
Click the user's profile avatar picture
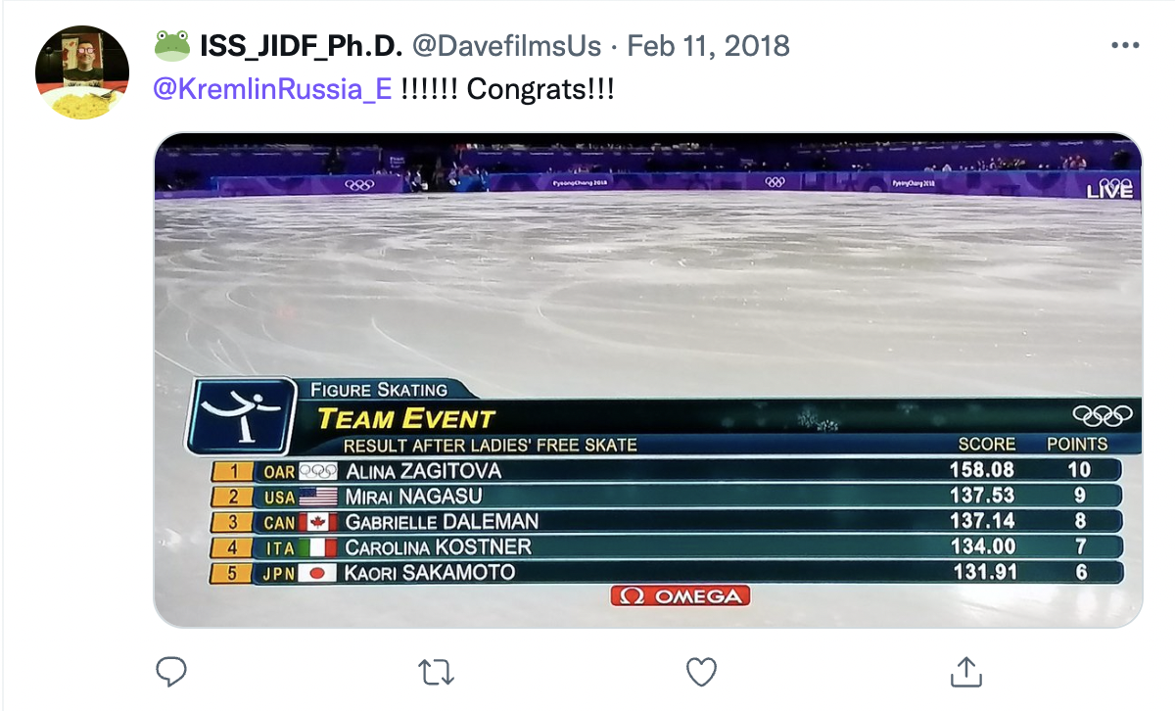pos(82,72)
